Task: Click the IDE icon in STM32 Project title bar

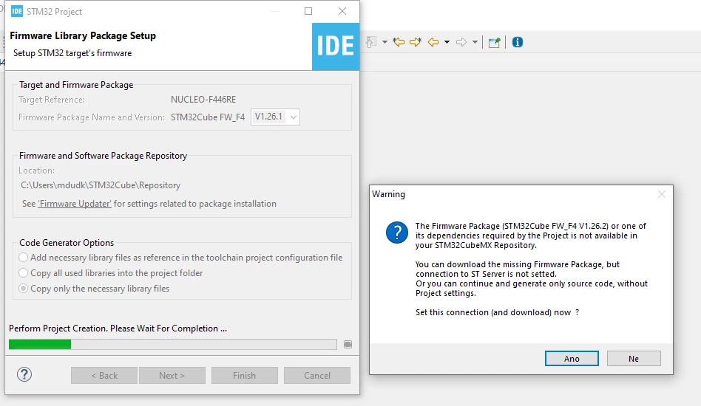Action: point(16,11)
